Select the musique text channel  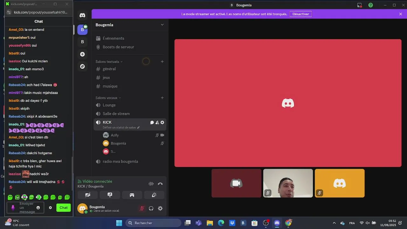(130, 86)
